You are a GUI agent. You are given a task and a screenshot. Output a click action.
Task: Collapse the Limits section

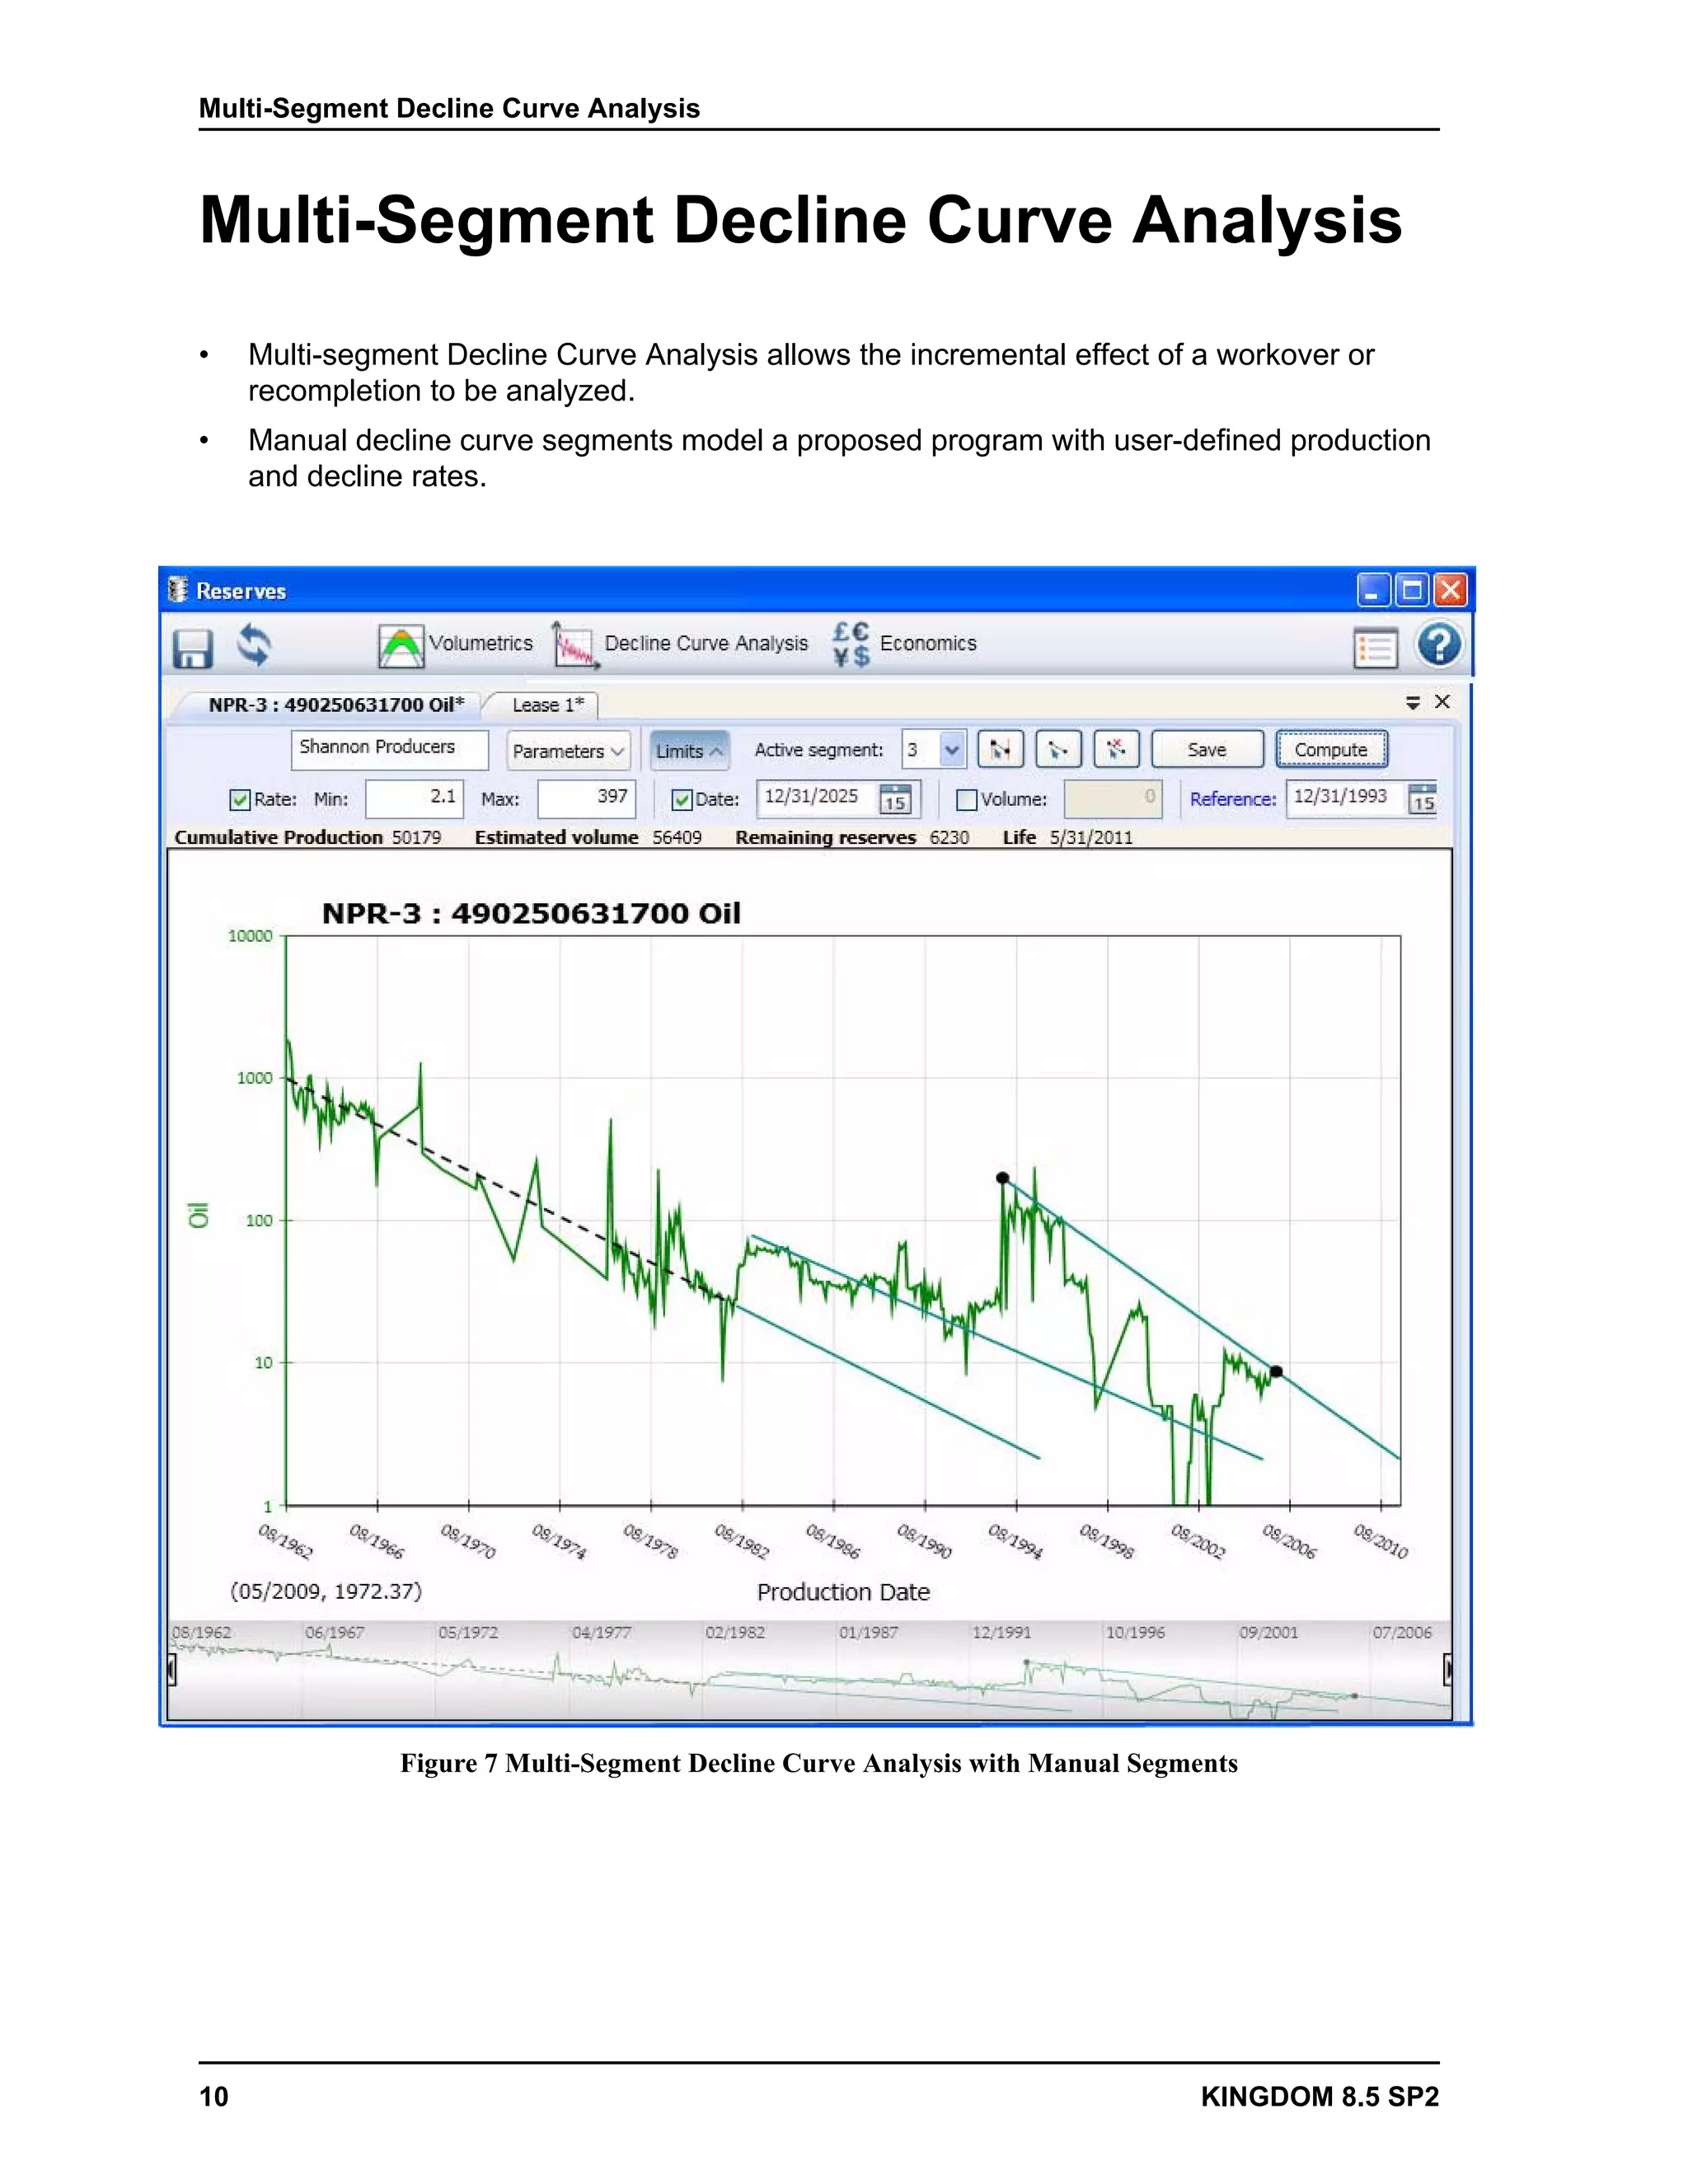tap(689, 751)
